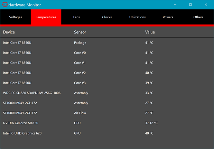Select the Core #1 sensor label
Screen dimensions: 214x149
(x=80, y=63)
